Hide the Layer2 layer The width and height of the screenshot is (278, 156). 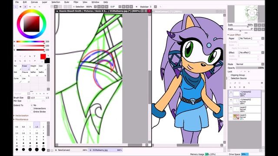pyautogui.click(x=231, y=107)
